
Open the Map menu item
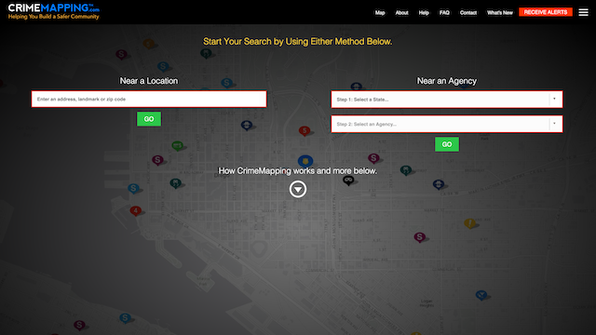(380, 12)
